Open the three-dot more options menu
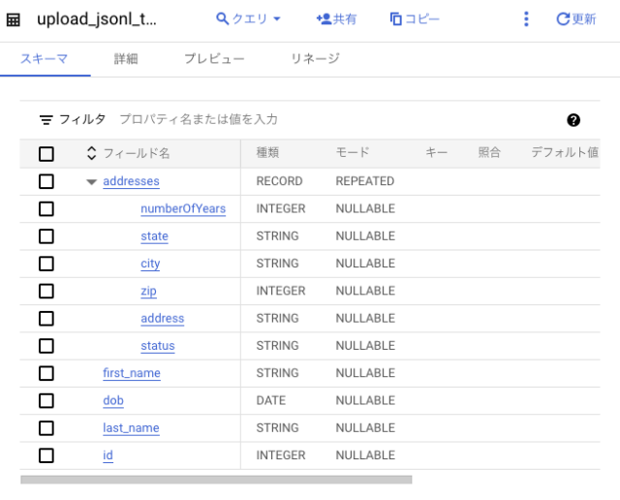 (x=526, y=19)
